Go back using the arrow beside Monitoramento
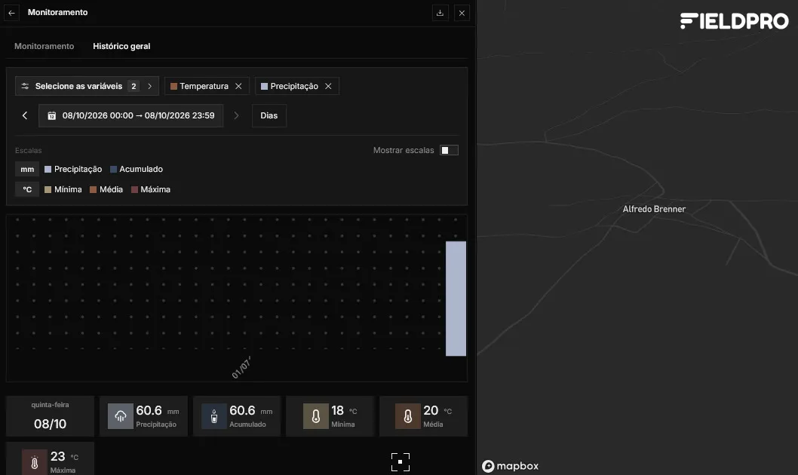The height and width of the screenshot is (475, 798). click(12, 13)
